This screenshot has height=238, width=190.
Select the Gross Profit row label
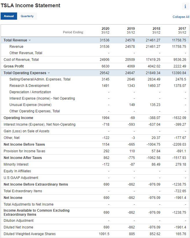(14, 66)
